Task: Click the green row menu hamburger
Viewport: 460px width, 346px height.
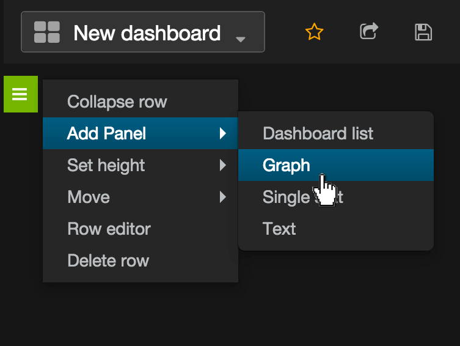Action: pyautogui.click(x=20, y=94)
